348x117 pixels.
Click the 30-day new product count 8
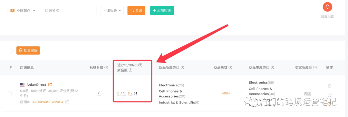coord(129,93)
